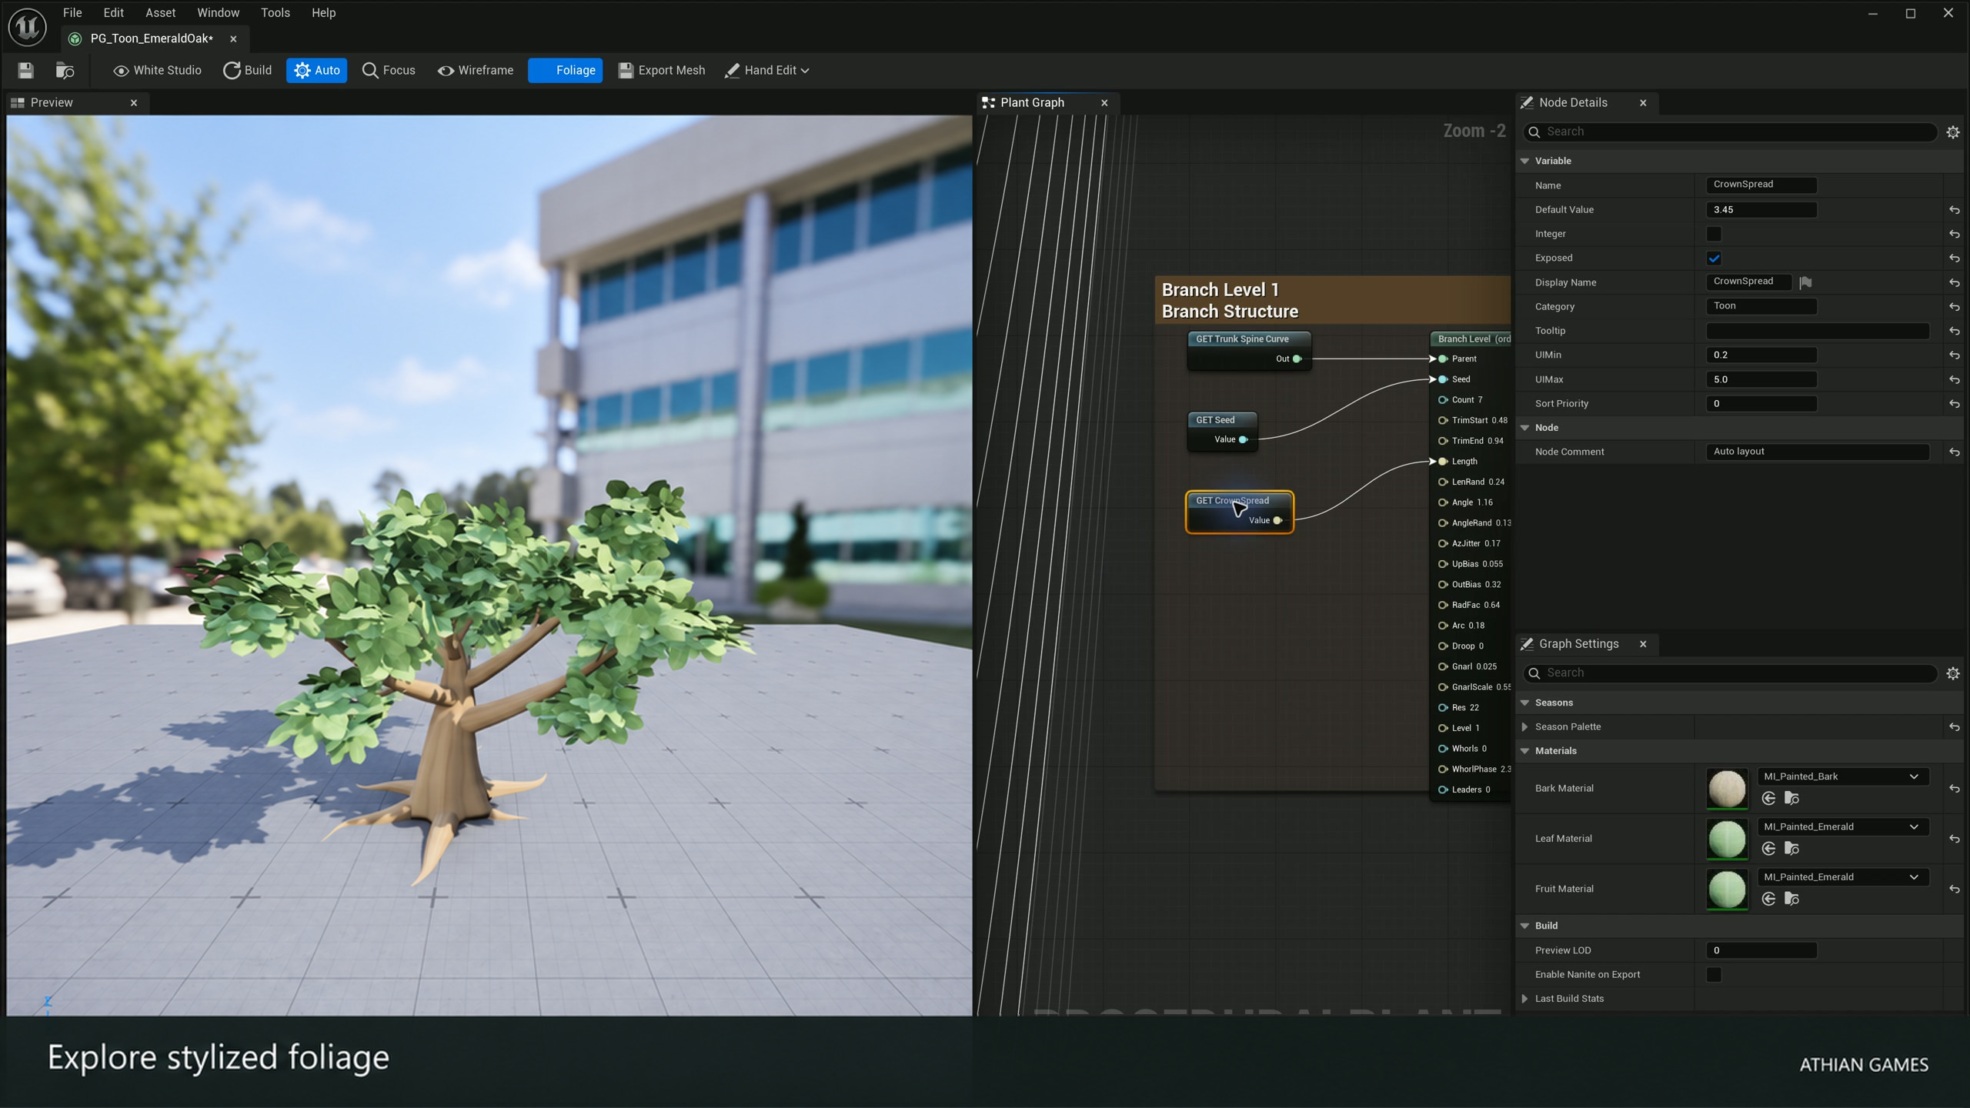Click White Studio button
The height and width of the screenshot is (1108, 1970).
(x=157, y=70)
